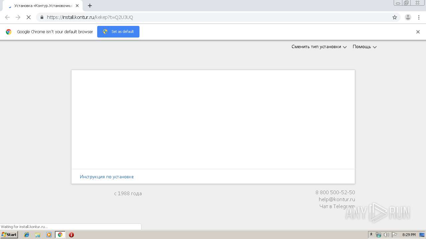Screen dimensions: 426x239
Task: Click the 8:29 PM clock
Action: tap(409, 235)
